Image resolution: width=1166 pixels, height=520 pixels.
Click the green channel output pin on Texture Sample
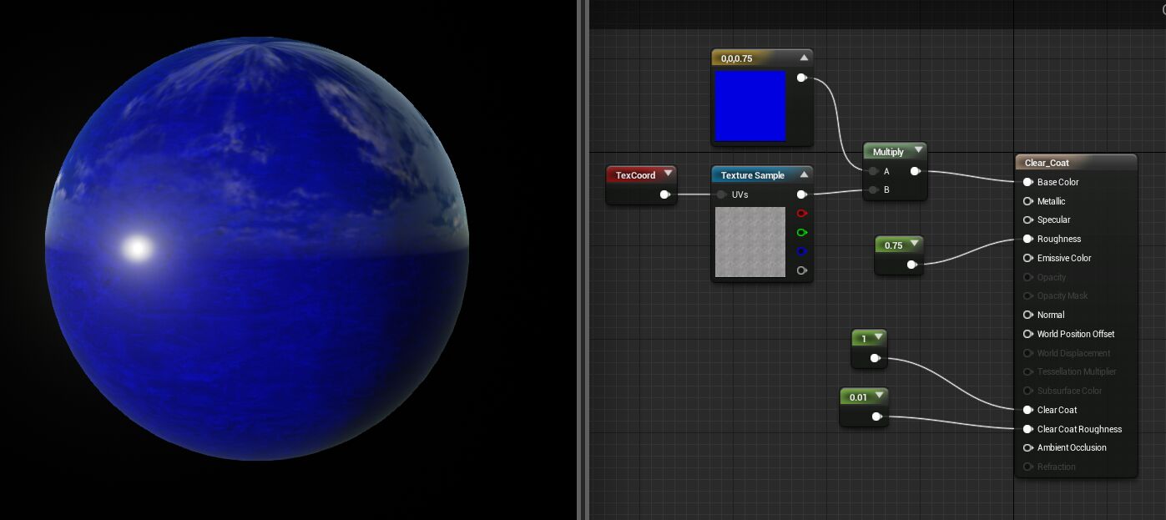coord(801,232)
